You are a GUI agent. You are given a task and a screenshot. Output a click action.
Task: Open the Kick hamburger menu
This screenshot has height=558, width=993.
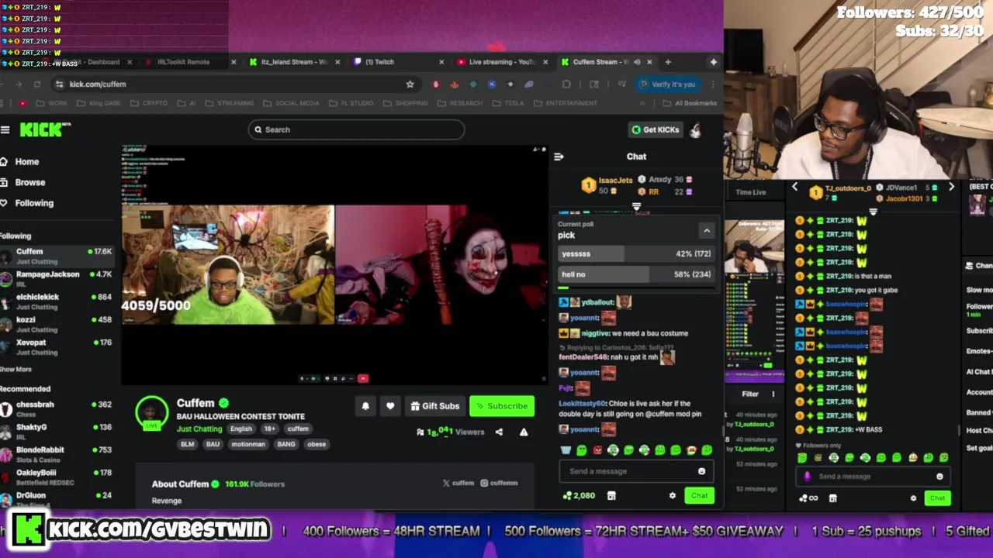(x=5, y=129)
